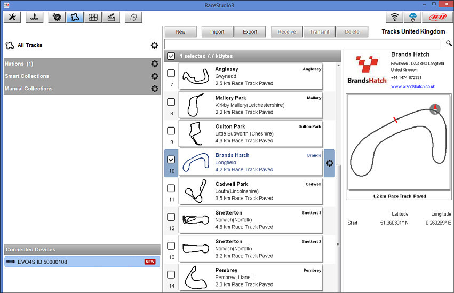Open the configurations gear icon in toolbar

point(57,18)
